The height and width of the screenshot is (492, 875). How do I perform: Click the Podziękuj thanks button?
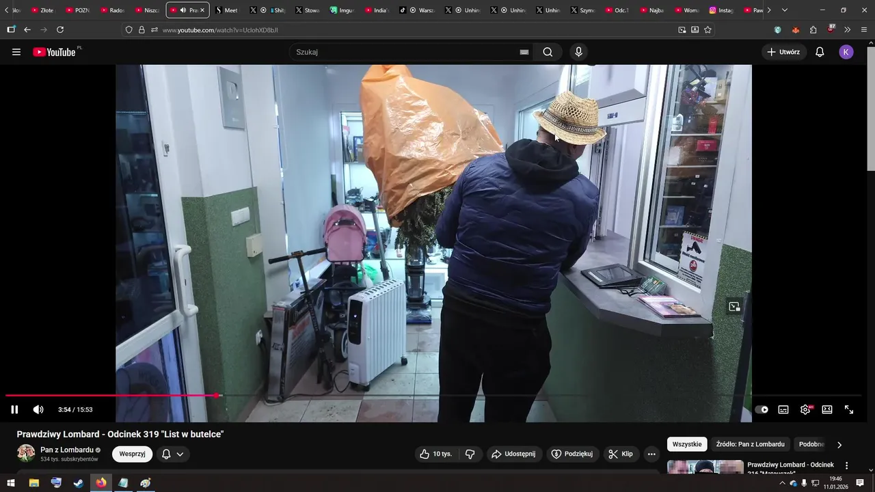(573, 454)
